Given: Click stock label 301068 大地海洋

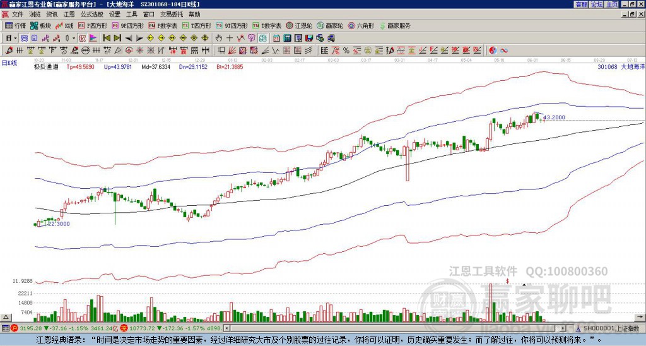Looking at the screenshot, I should coord(620,66).
